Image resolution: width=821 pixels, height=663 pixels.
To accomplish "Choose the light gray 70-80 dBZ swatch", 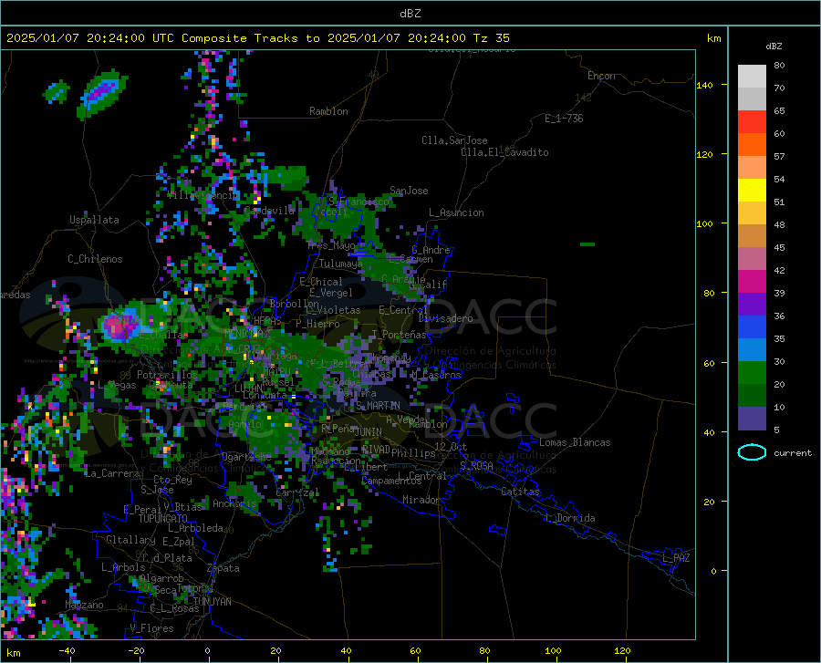I will point(752,77).
